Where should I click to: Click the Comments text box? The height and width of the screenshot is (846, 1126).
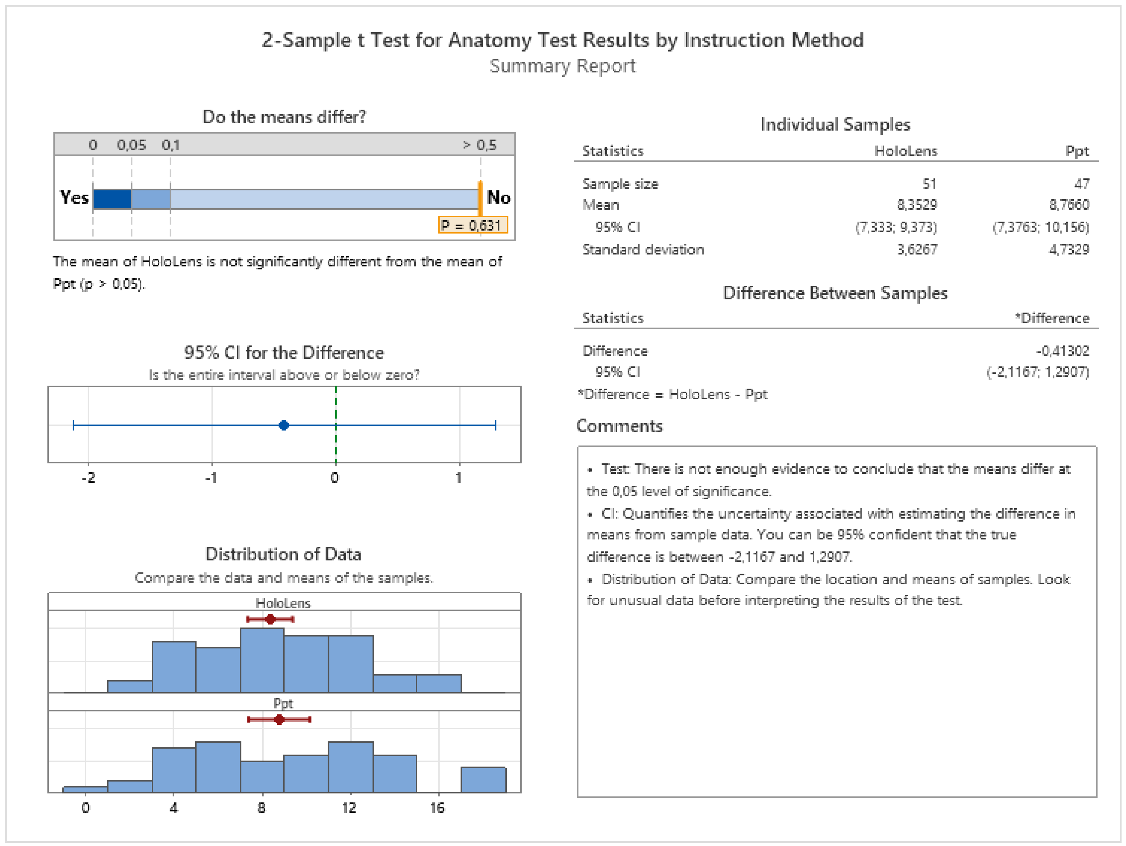[x=836, y=621]
